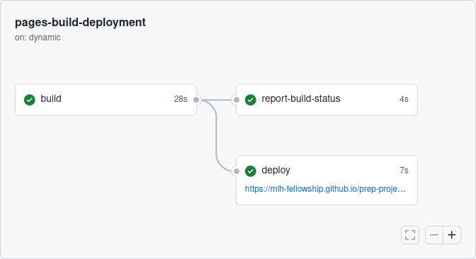Click the pages-build-deployment workflow title
This screenshot has height=259, width=476.
coord(80,23)
